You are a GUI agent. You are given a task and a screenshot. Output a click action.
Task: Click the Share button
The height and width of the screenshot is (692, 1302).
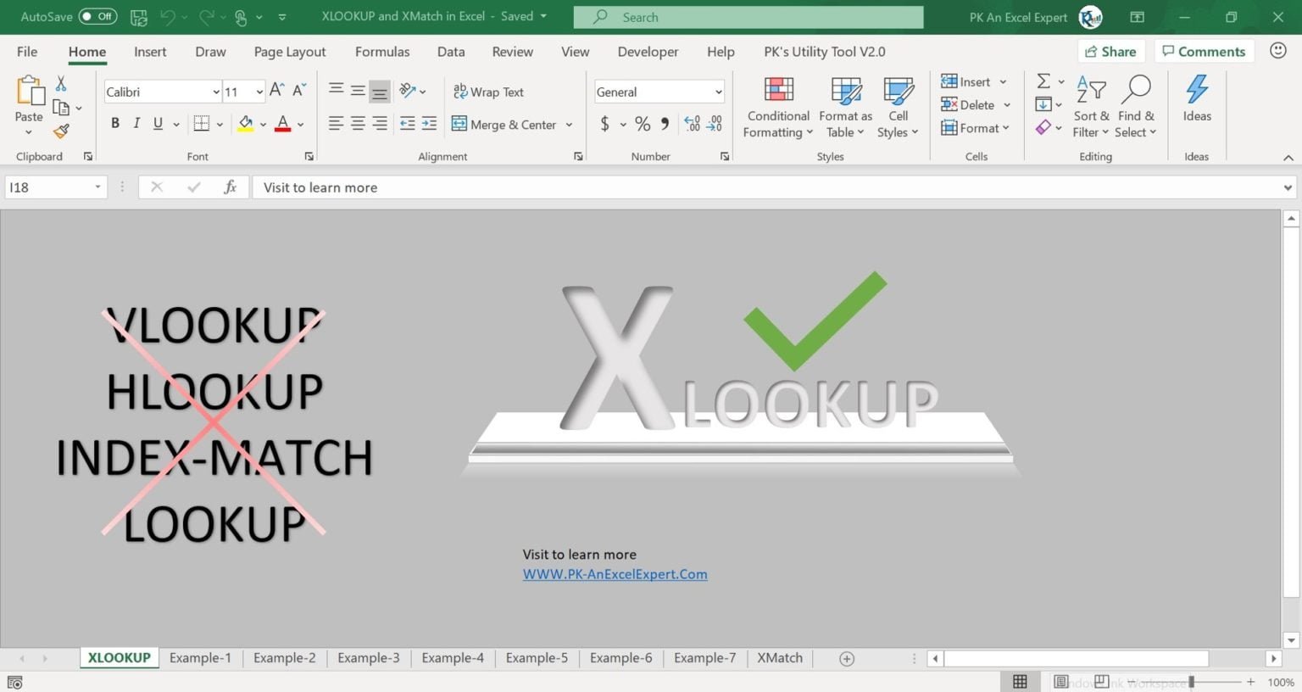coord(1111,51)
